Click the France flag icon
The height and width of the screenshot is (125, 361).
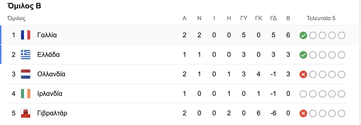tap(26, 35)
